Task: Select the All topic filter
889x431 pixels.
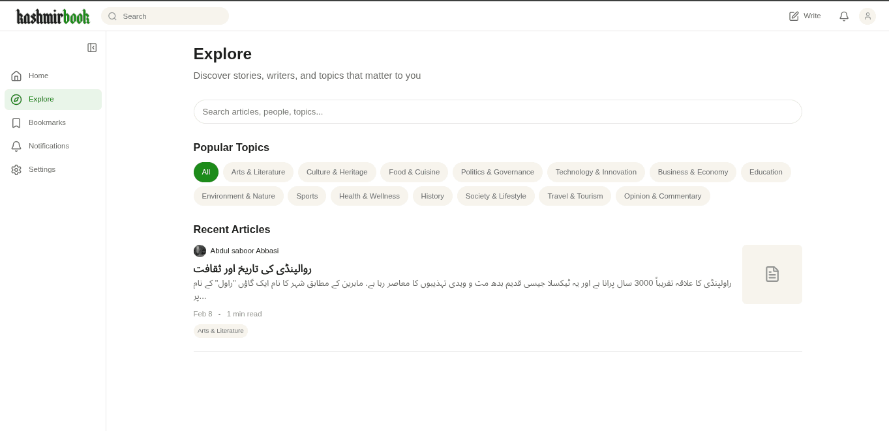Action: point(206,172)
